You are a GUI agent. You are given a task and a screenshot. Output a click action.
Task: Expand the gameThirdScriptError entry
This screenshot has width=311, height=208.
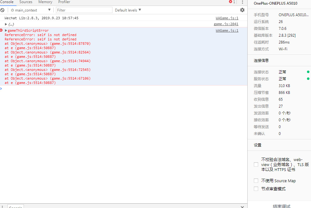coord(6,30)
